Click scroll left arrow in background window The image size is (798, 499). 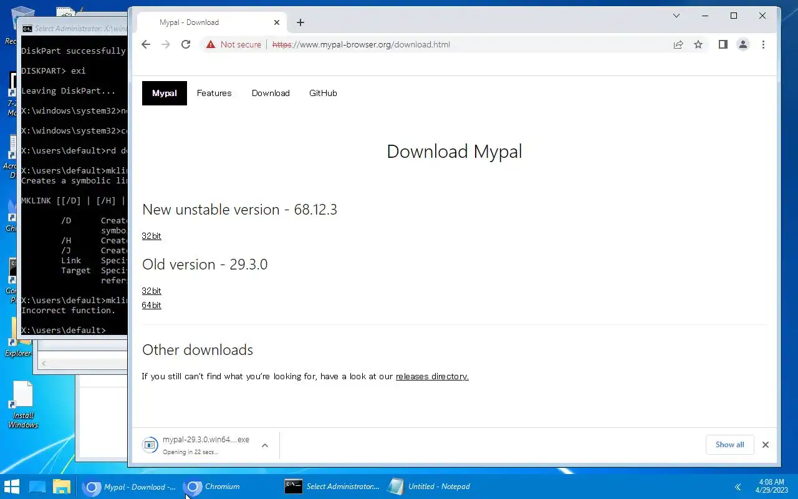click(43, 363)
